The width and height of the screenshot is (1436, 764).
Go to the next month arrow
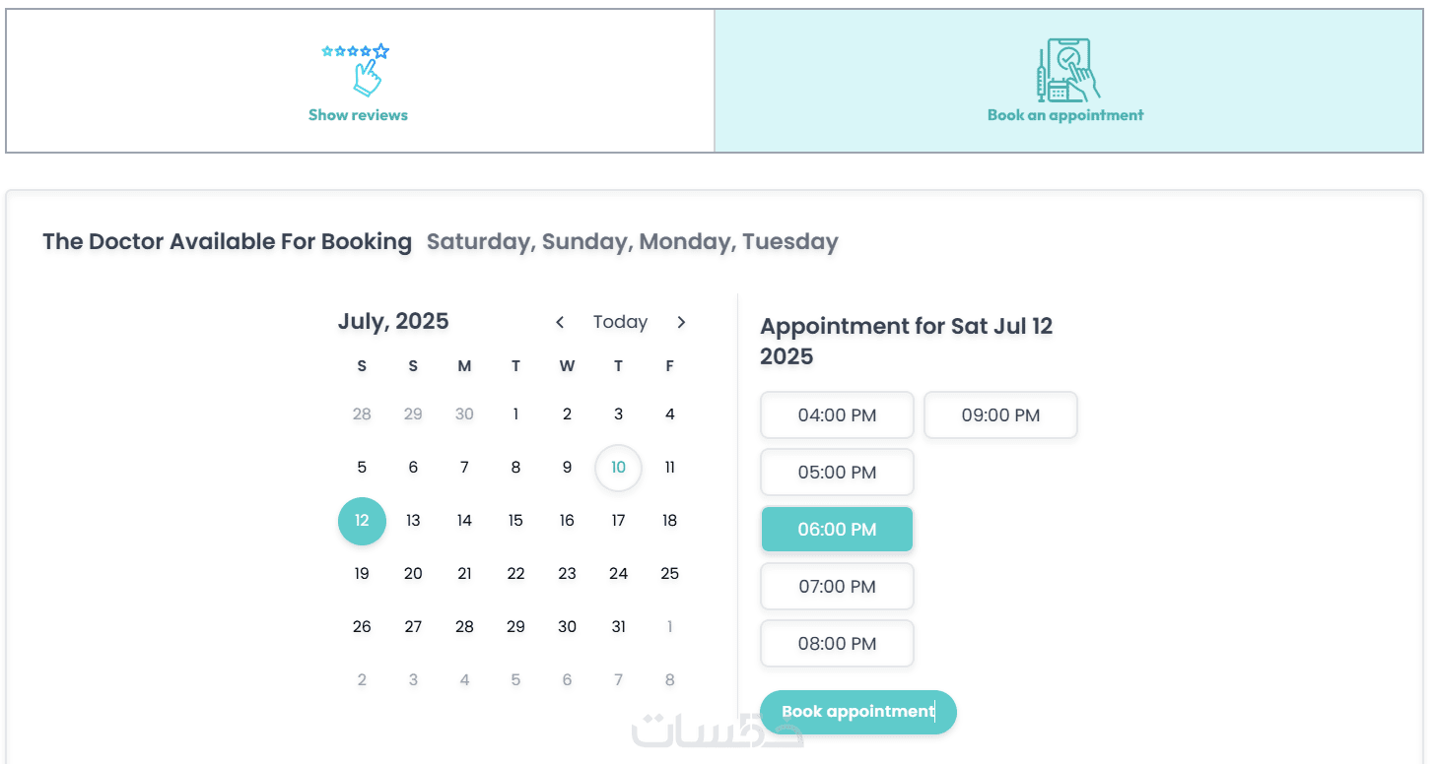point(681,322)
